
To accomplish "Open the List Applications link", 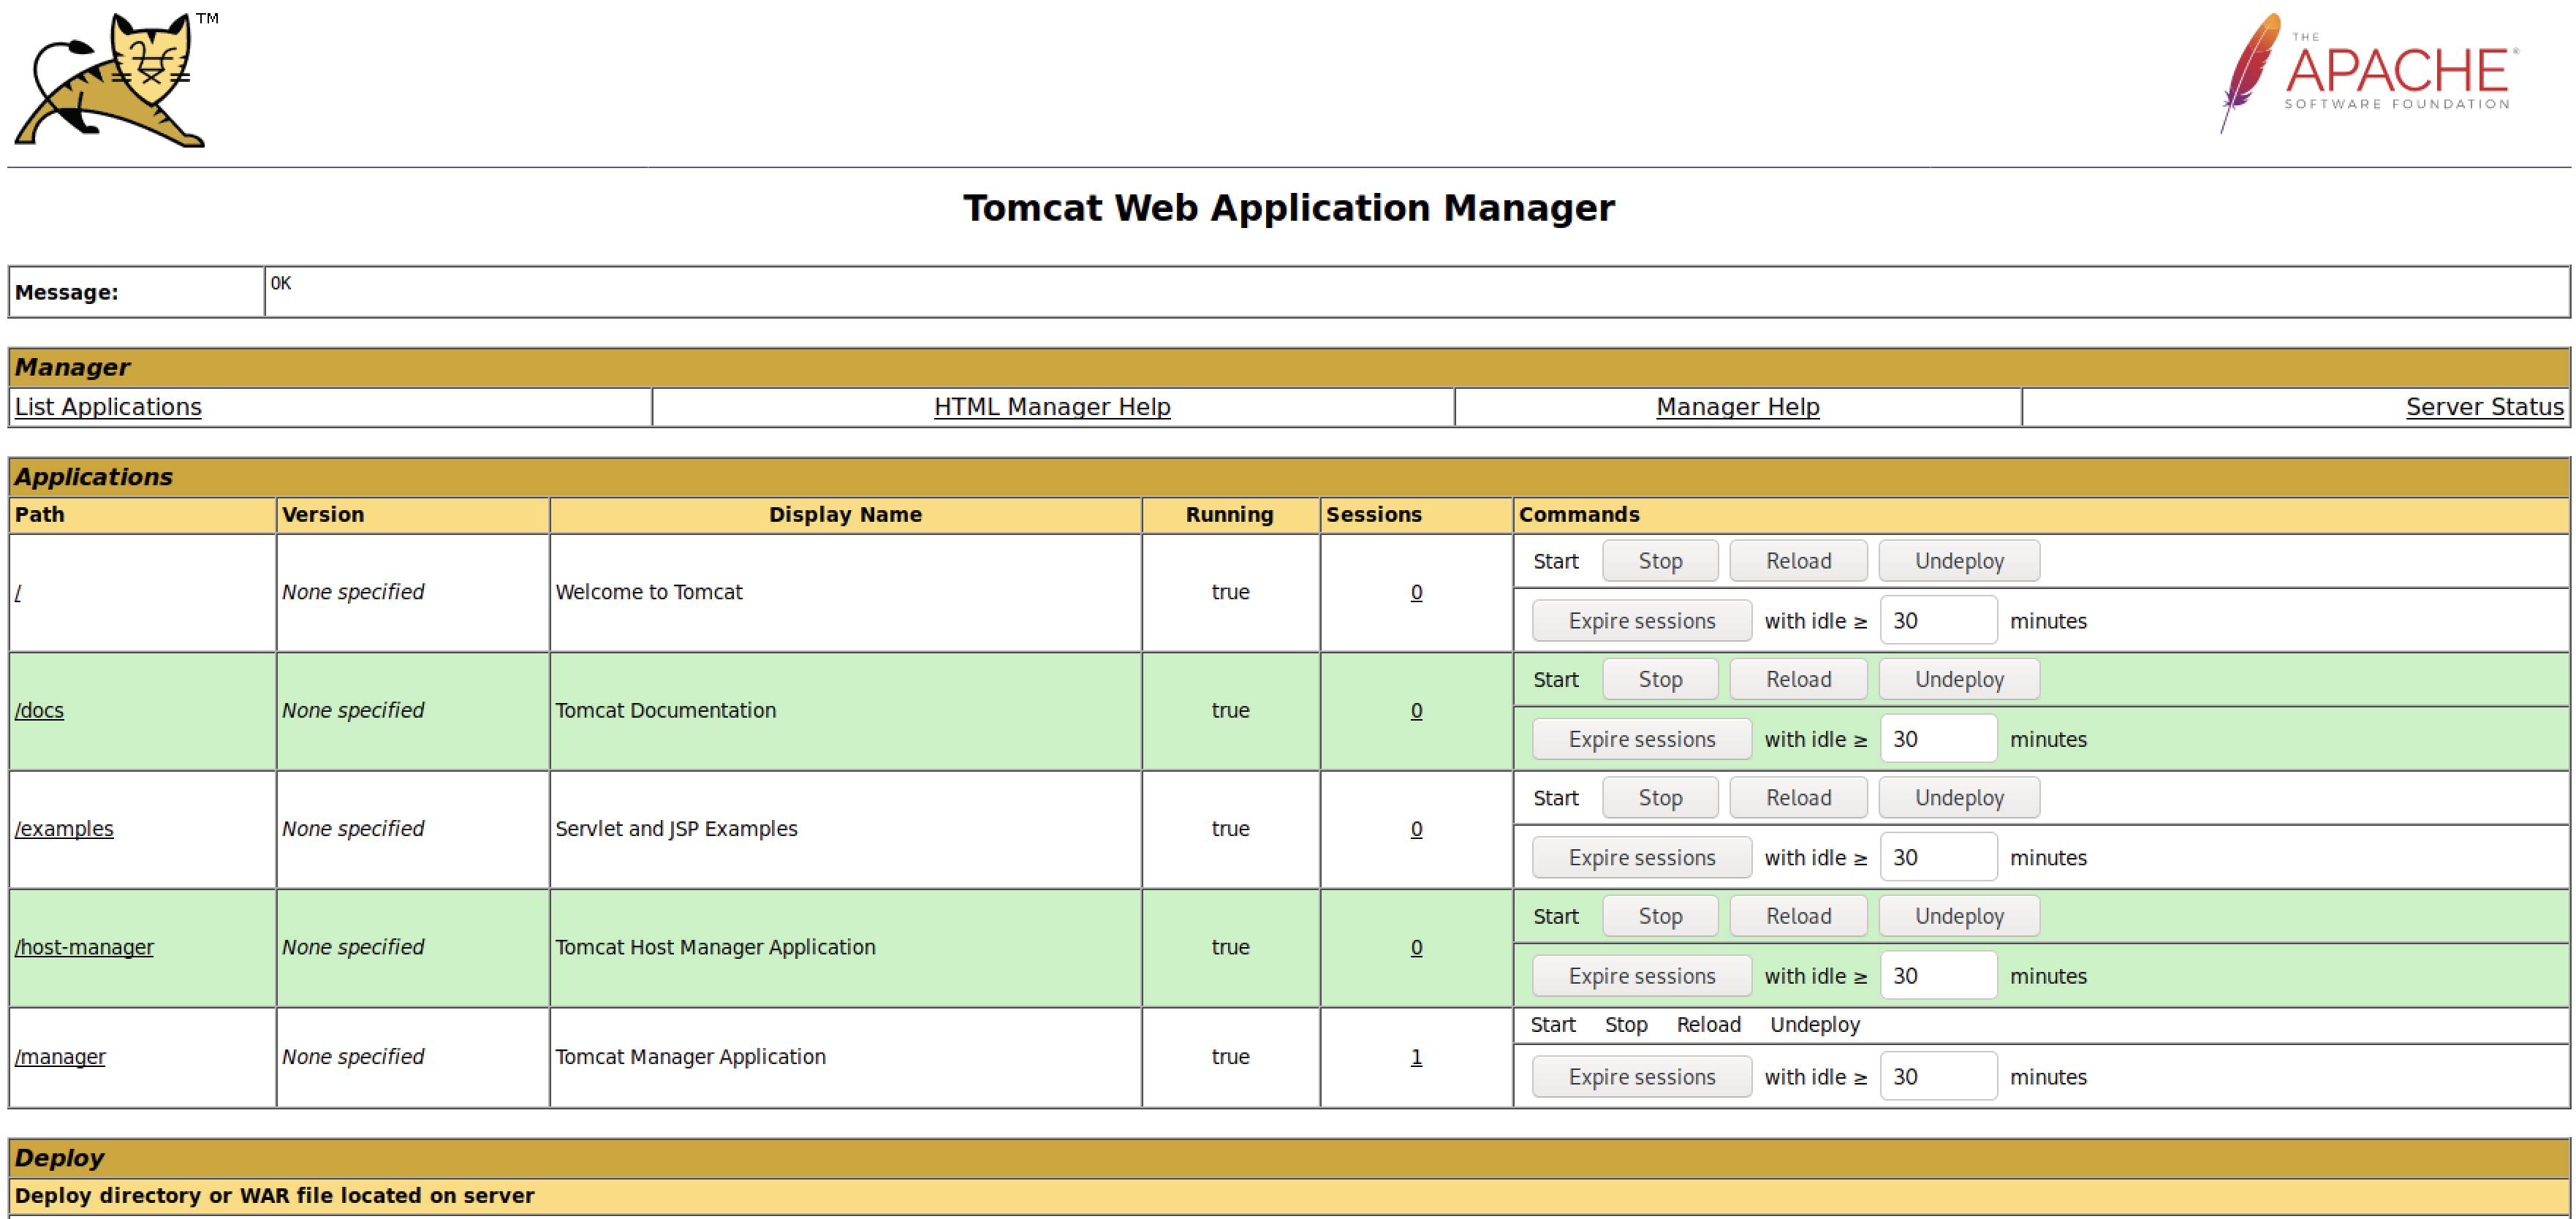I will (108, 407).
